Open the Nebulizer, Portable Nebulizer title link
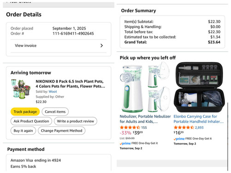Image resolution: width=231 pixels, height=173 pixels. tap(145, 119)
